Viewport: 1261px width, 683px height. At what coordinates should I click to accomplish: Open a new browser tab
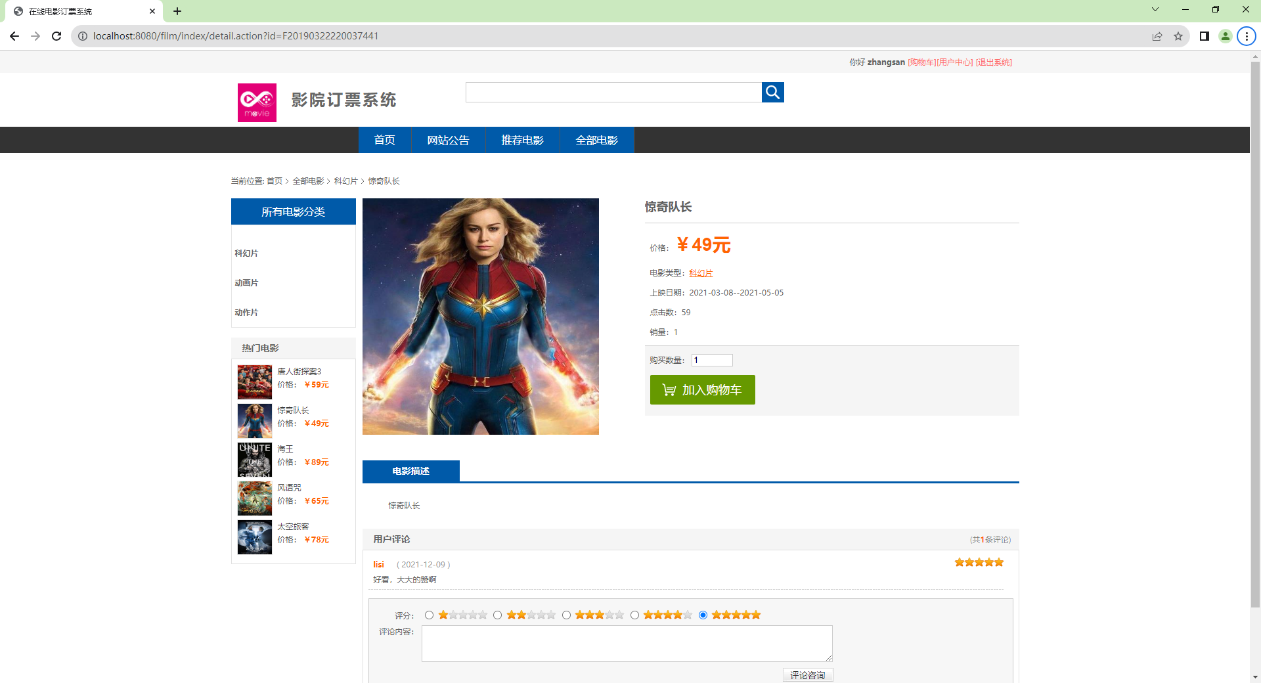pos(177,11)
